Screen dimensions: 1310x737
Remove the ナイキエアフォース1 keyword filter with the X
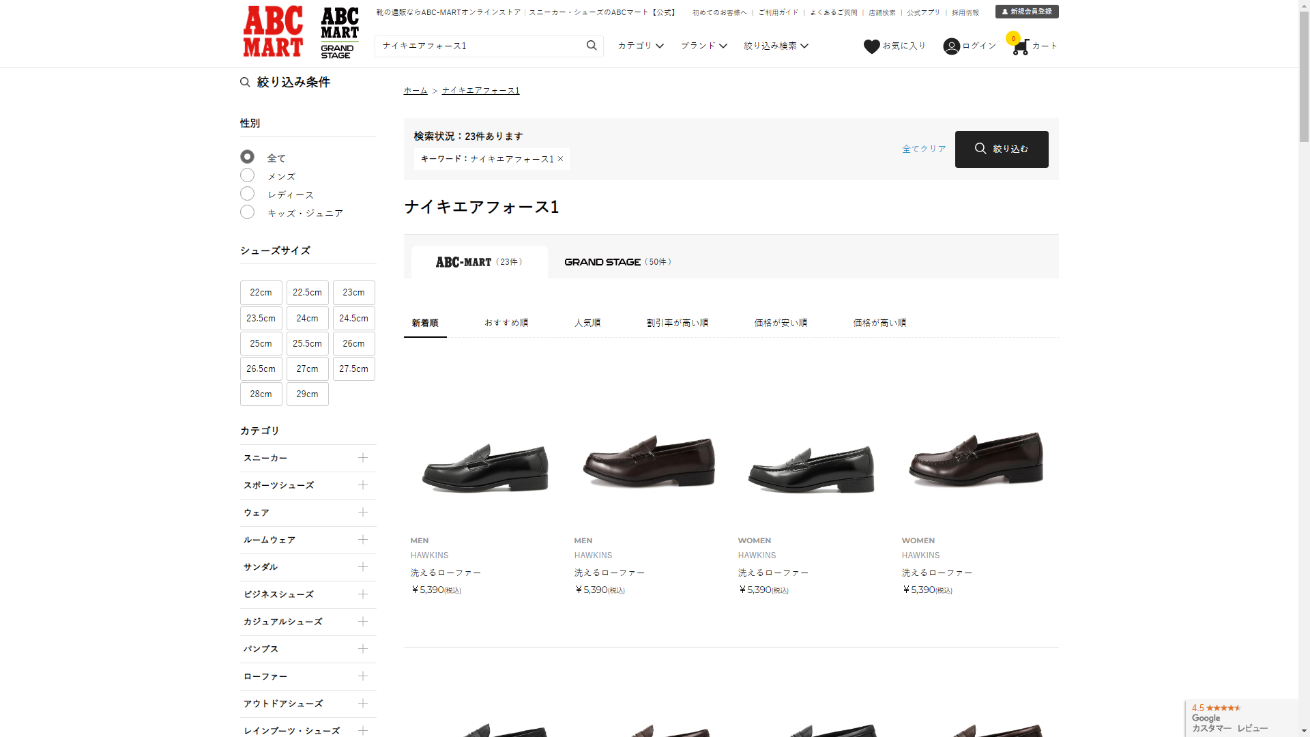561,159
